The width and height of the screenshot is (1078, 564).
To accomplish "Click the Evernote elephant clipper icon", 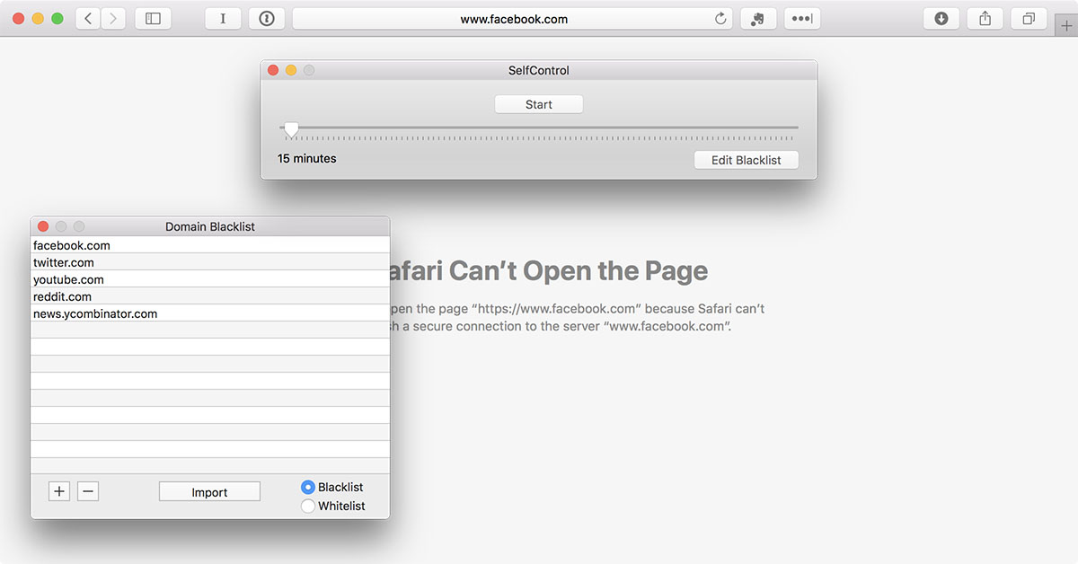I will [758, 19].
